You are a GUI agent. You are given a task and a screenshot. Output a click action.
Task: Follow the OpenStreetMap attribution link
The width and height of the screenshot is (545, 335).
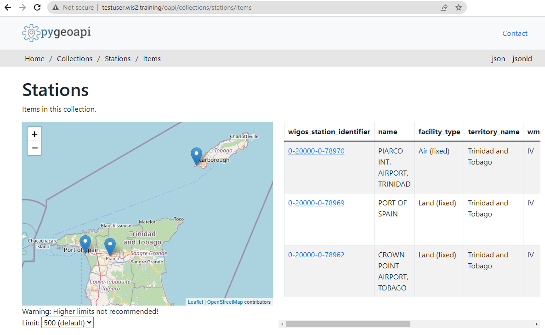click(225, 302)
